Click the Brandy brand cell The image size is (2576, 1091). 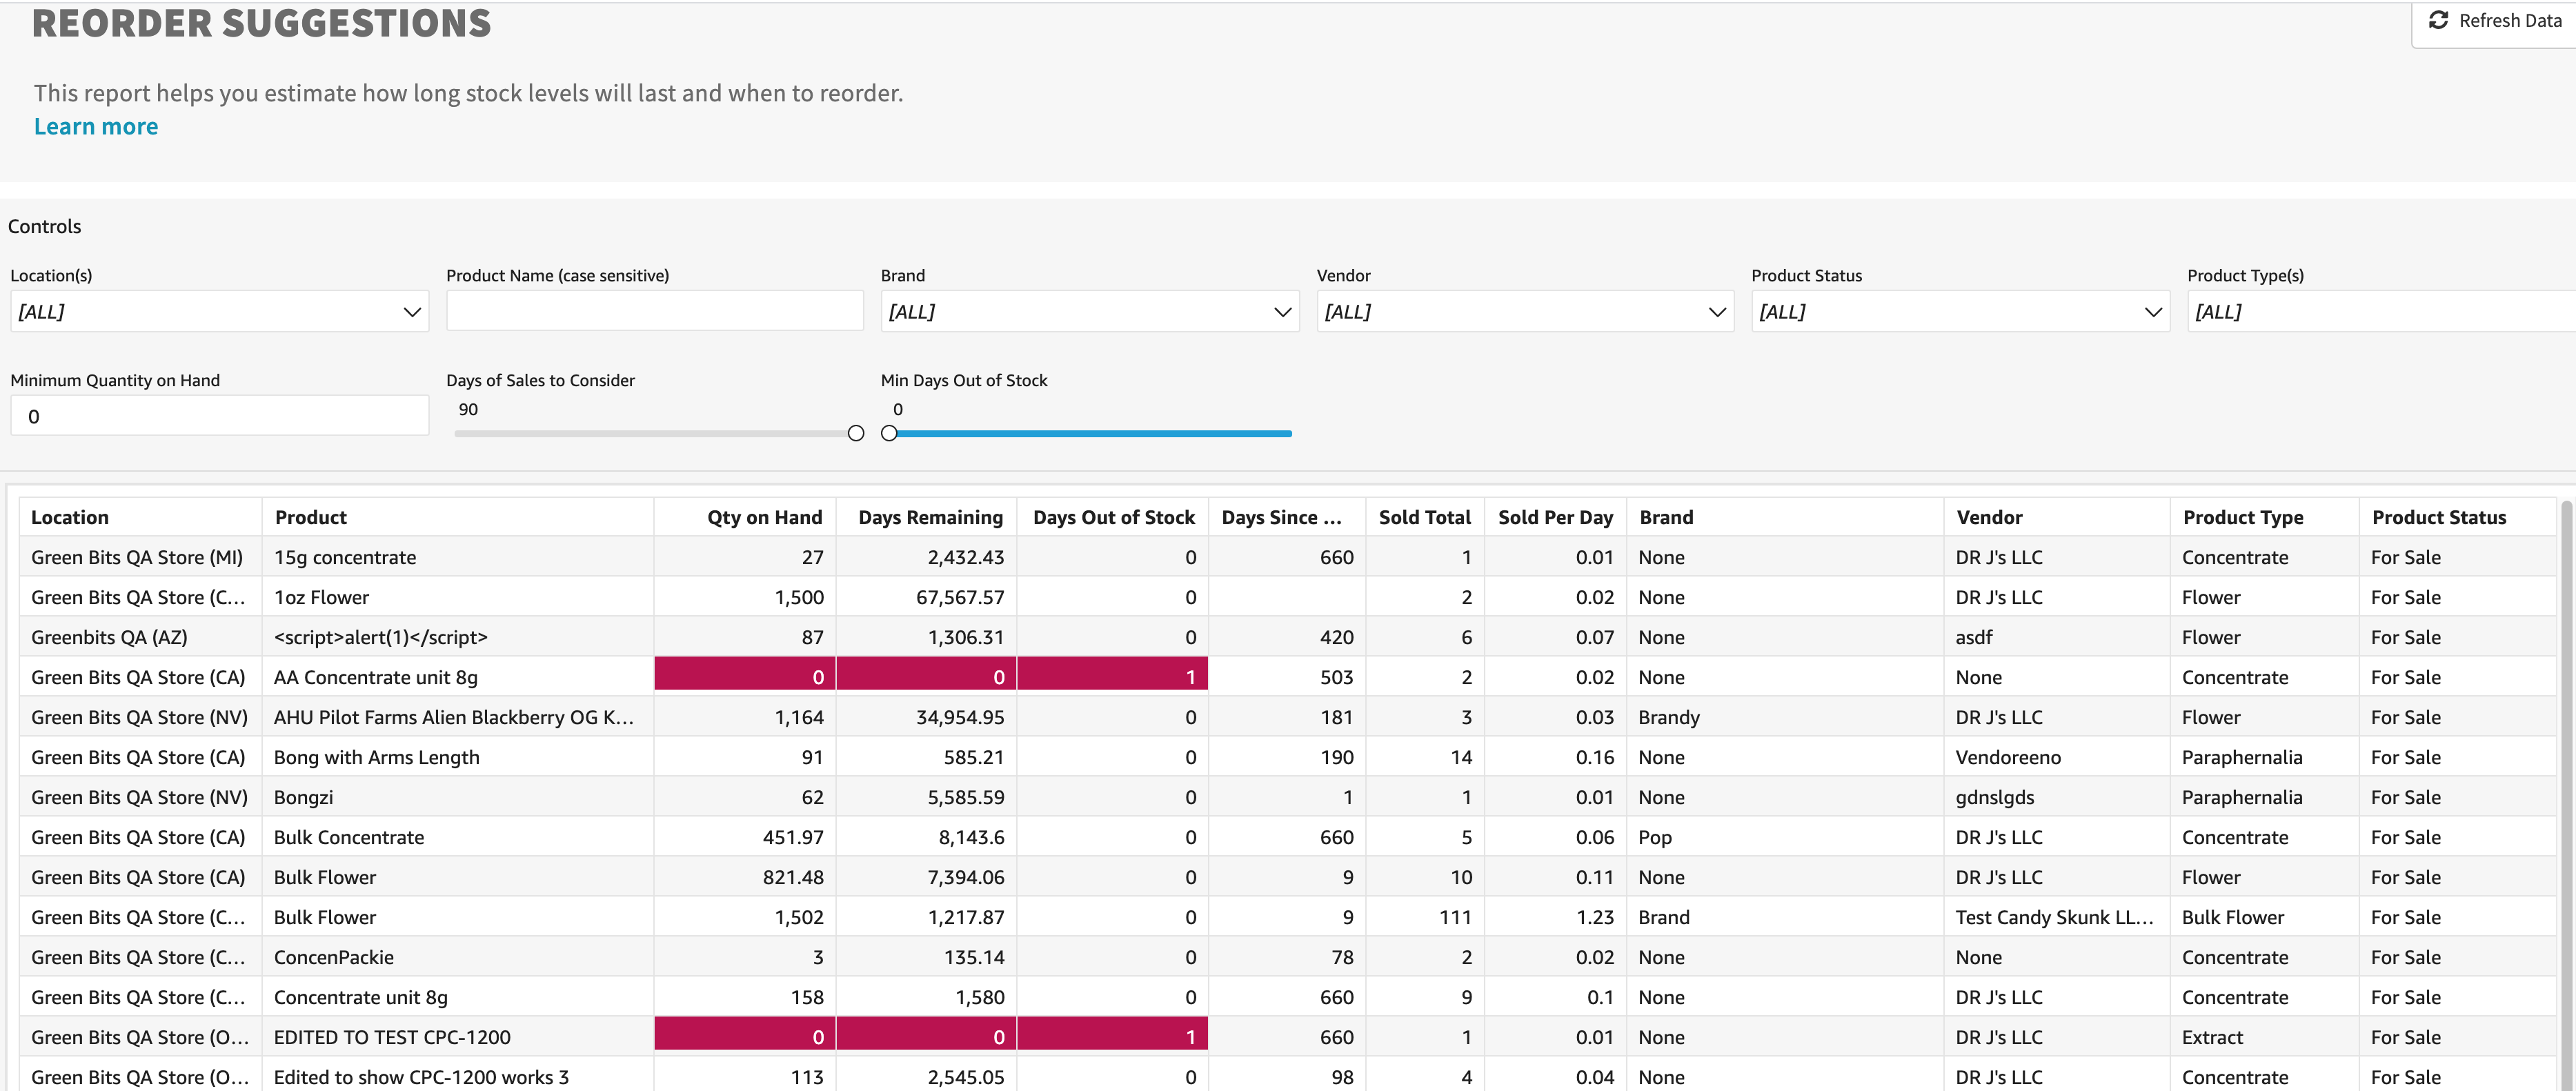(1785, 717)
